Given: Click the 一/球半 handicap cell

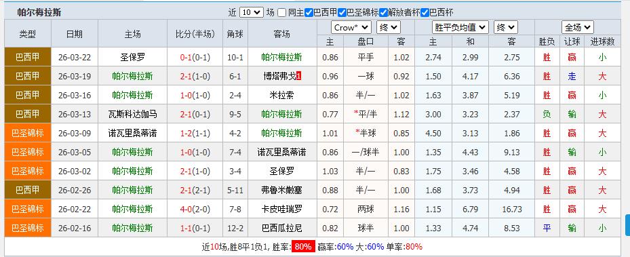Looking at the screenshot, I should tap(366, 152).
